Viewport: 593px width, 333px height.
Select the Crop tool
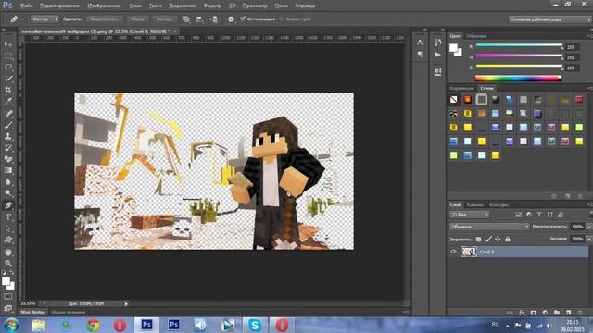(8, 90)
